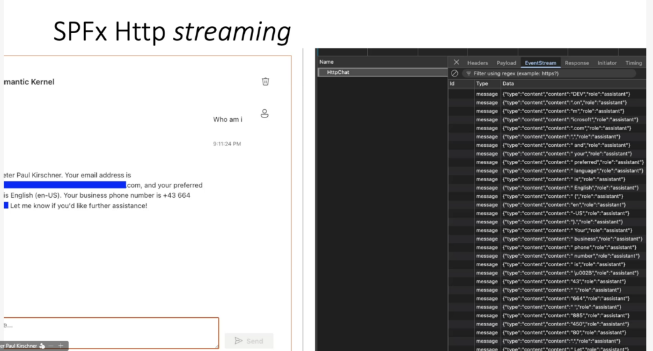Screen dimensions: 653x351
Task: Close the request details panel with the X
Action: tap(457, 62)
